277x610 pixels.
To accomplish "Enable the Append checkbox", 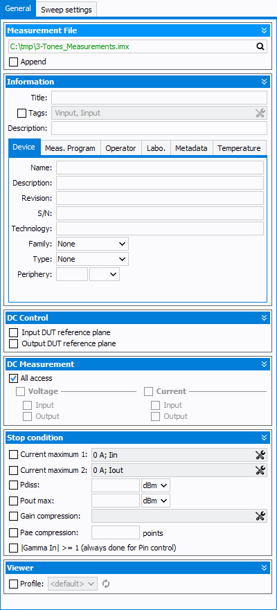I will (x=14, y=62).
